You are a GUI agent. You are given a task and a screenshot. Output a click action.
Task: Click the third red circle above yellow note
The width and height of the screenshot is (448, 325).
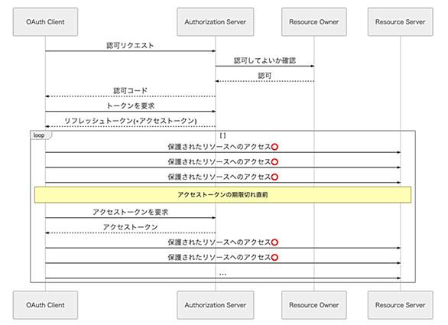point(274,177)
